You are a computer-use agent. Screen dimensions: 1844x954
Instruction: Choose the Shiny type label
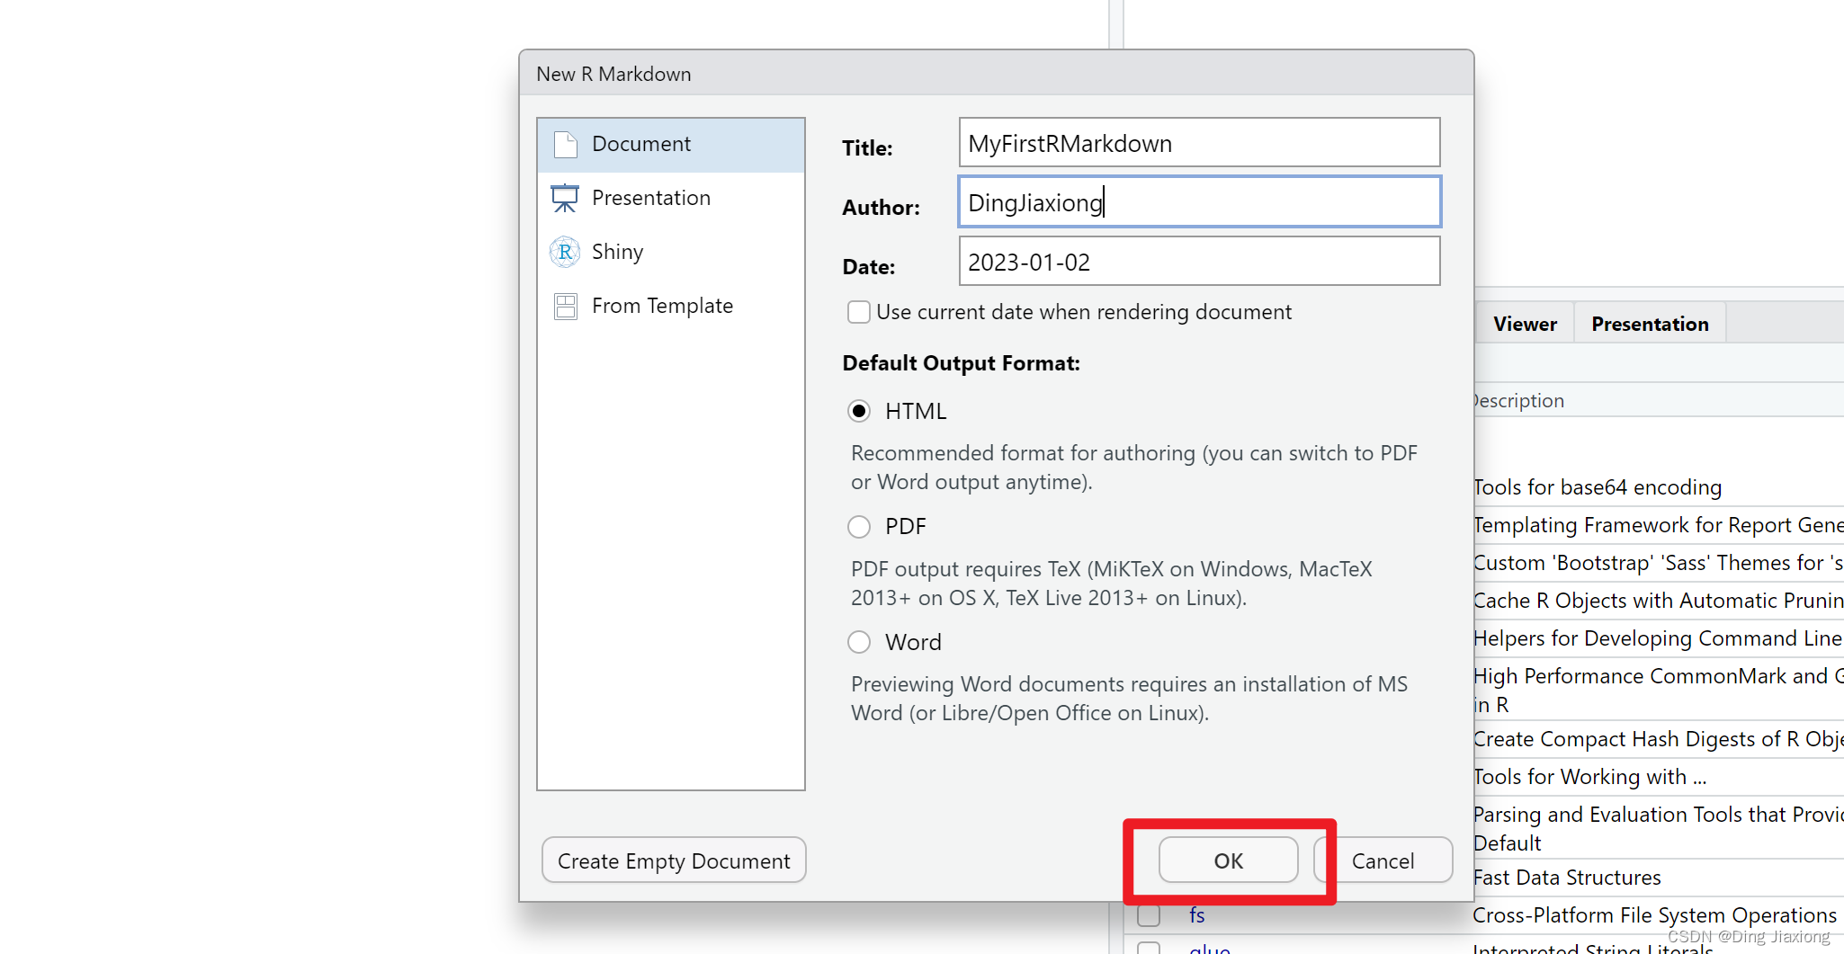(617, 252)
